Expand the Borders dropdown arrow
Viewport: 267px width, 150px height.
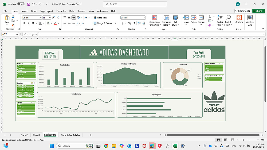point(44,23)
